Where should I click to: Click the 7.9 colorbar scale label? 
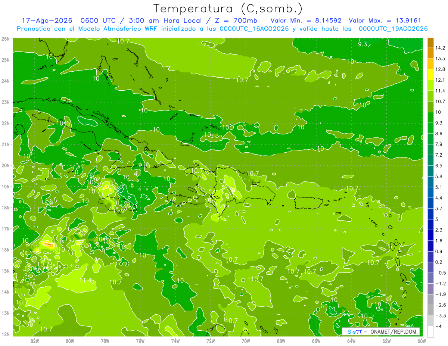click(439, 144)
